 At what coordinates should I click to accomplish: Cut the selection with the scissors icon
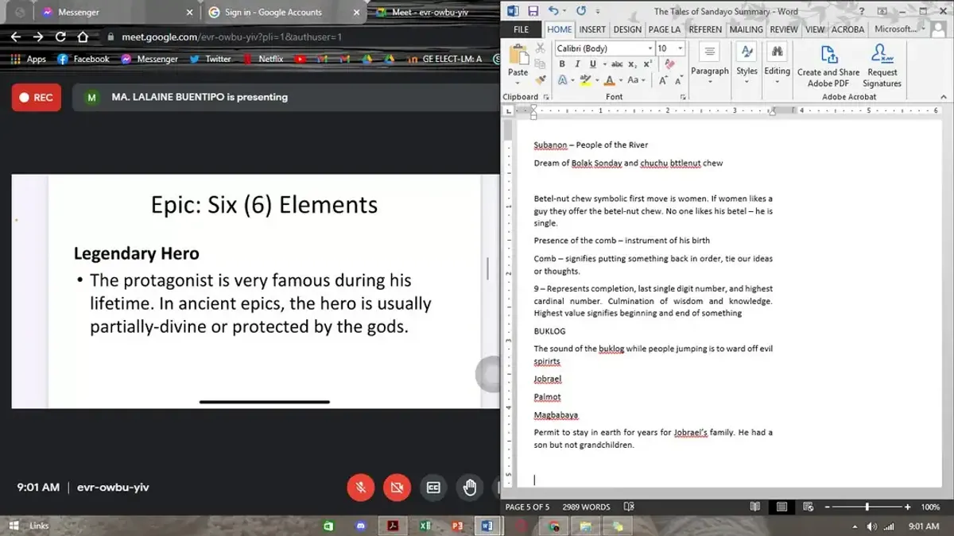541,48
